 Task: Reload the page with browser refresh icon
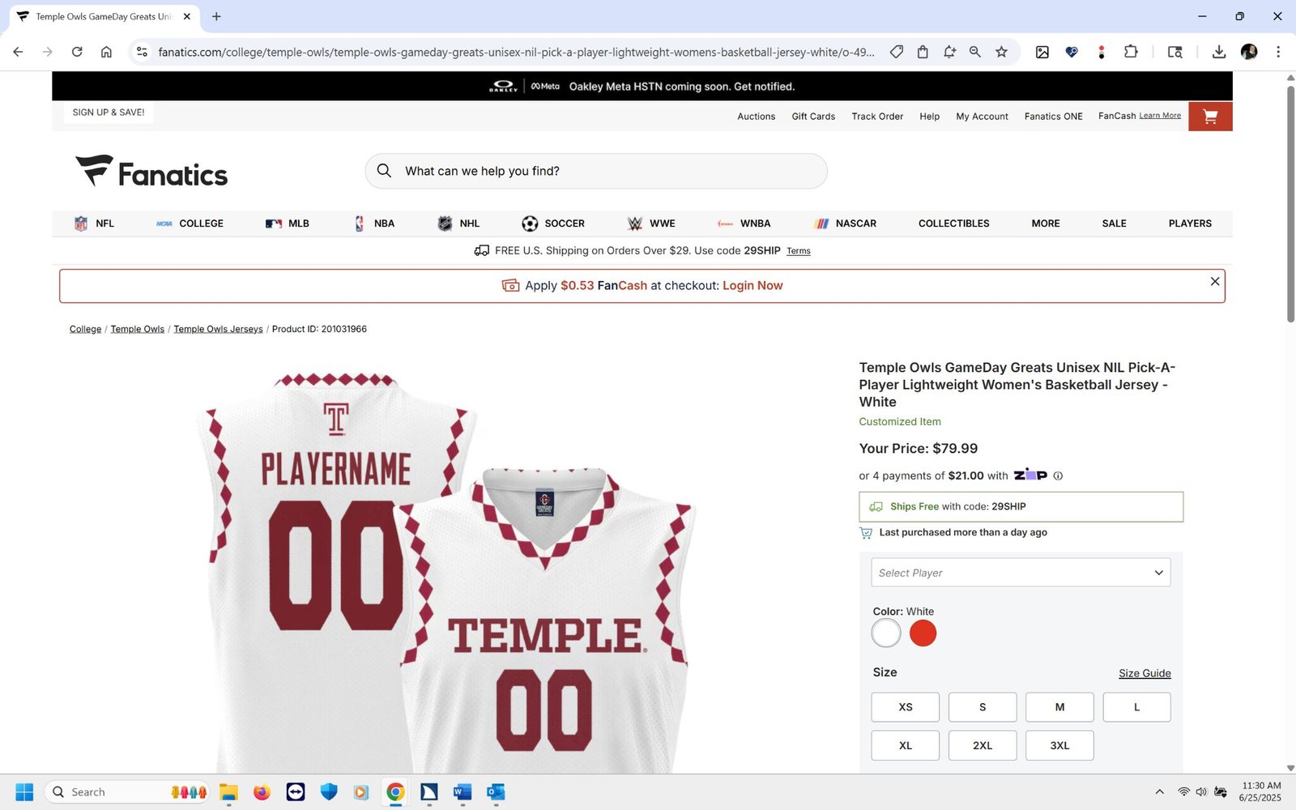click(77, 52)
